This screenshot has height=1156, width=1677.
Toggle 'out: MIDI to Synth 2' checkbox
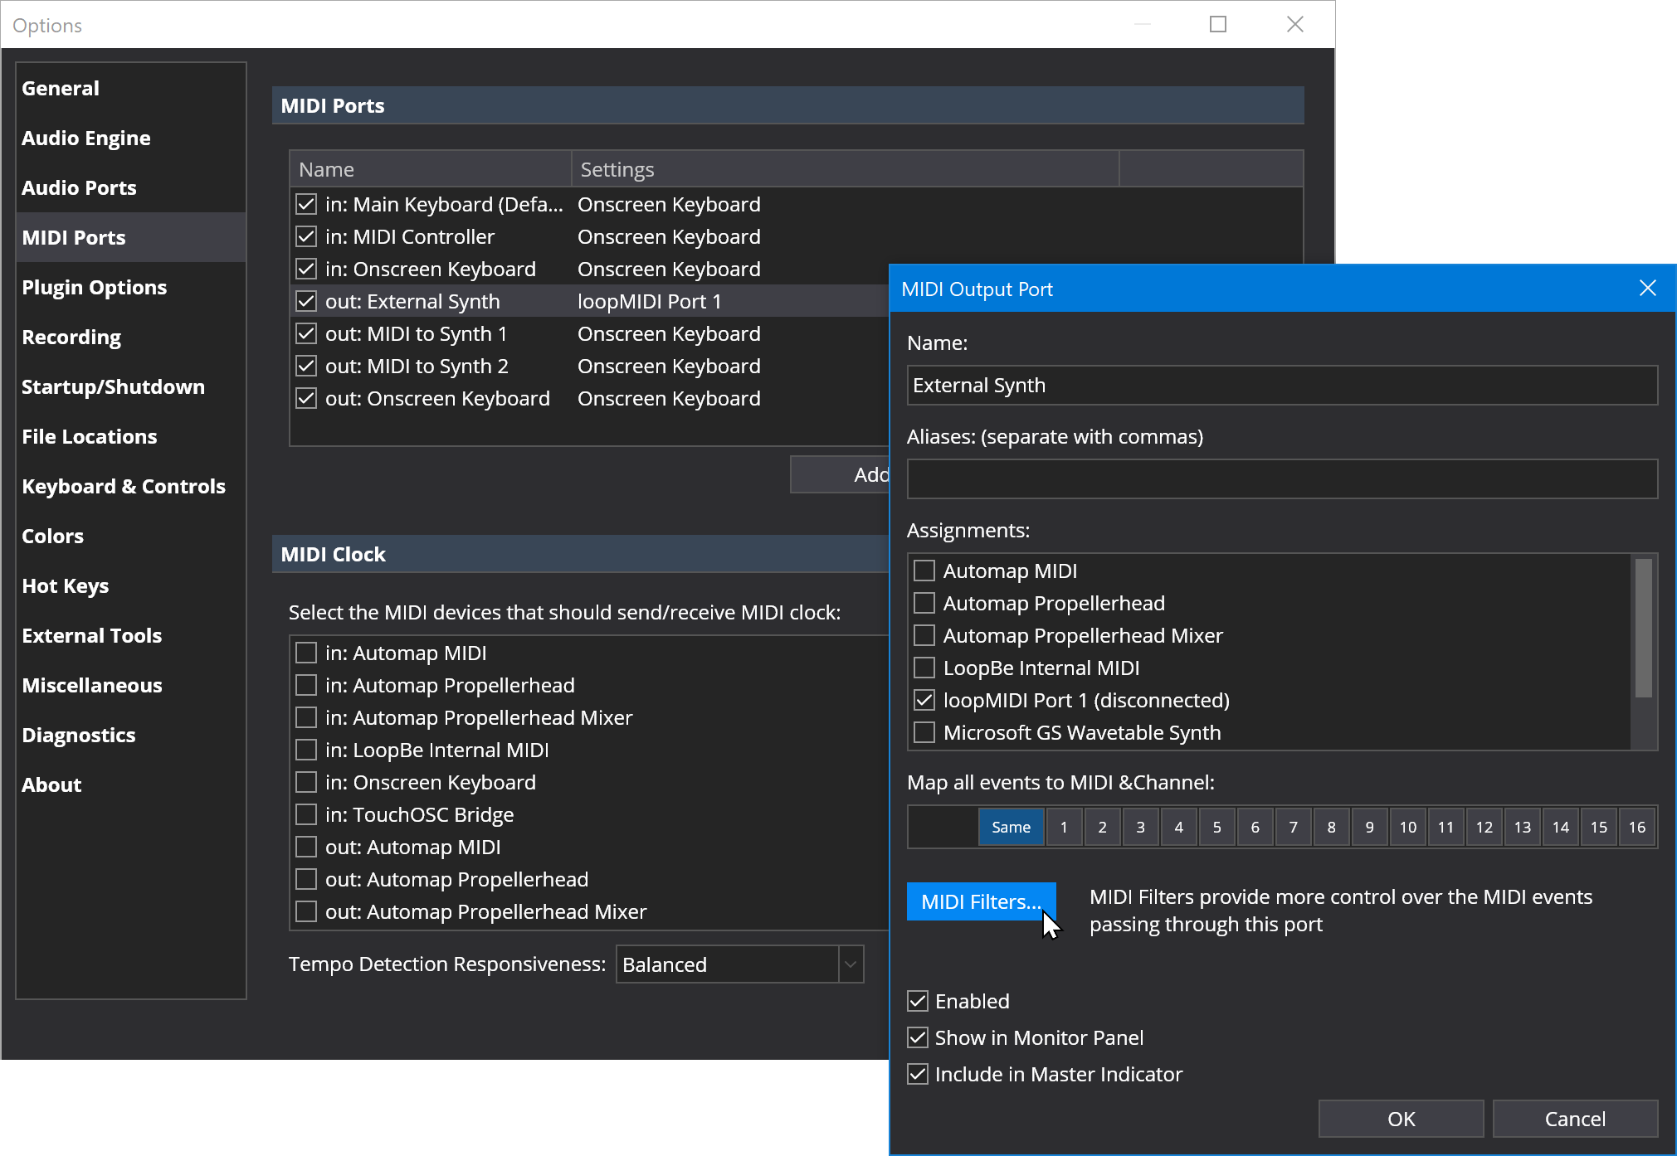point(306,366)
